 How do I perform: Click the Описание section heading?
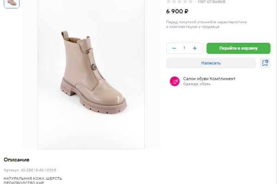click(x=17, y=160)
